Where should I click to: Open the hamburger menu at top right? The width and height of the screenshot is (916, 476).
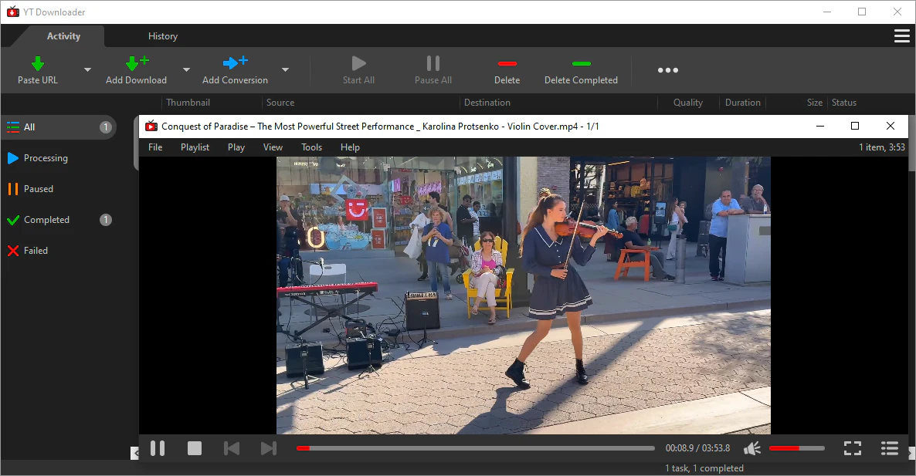(901, 35)
